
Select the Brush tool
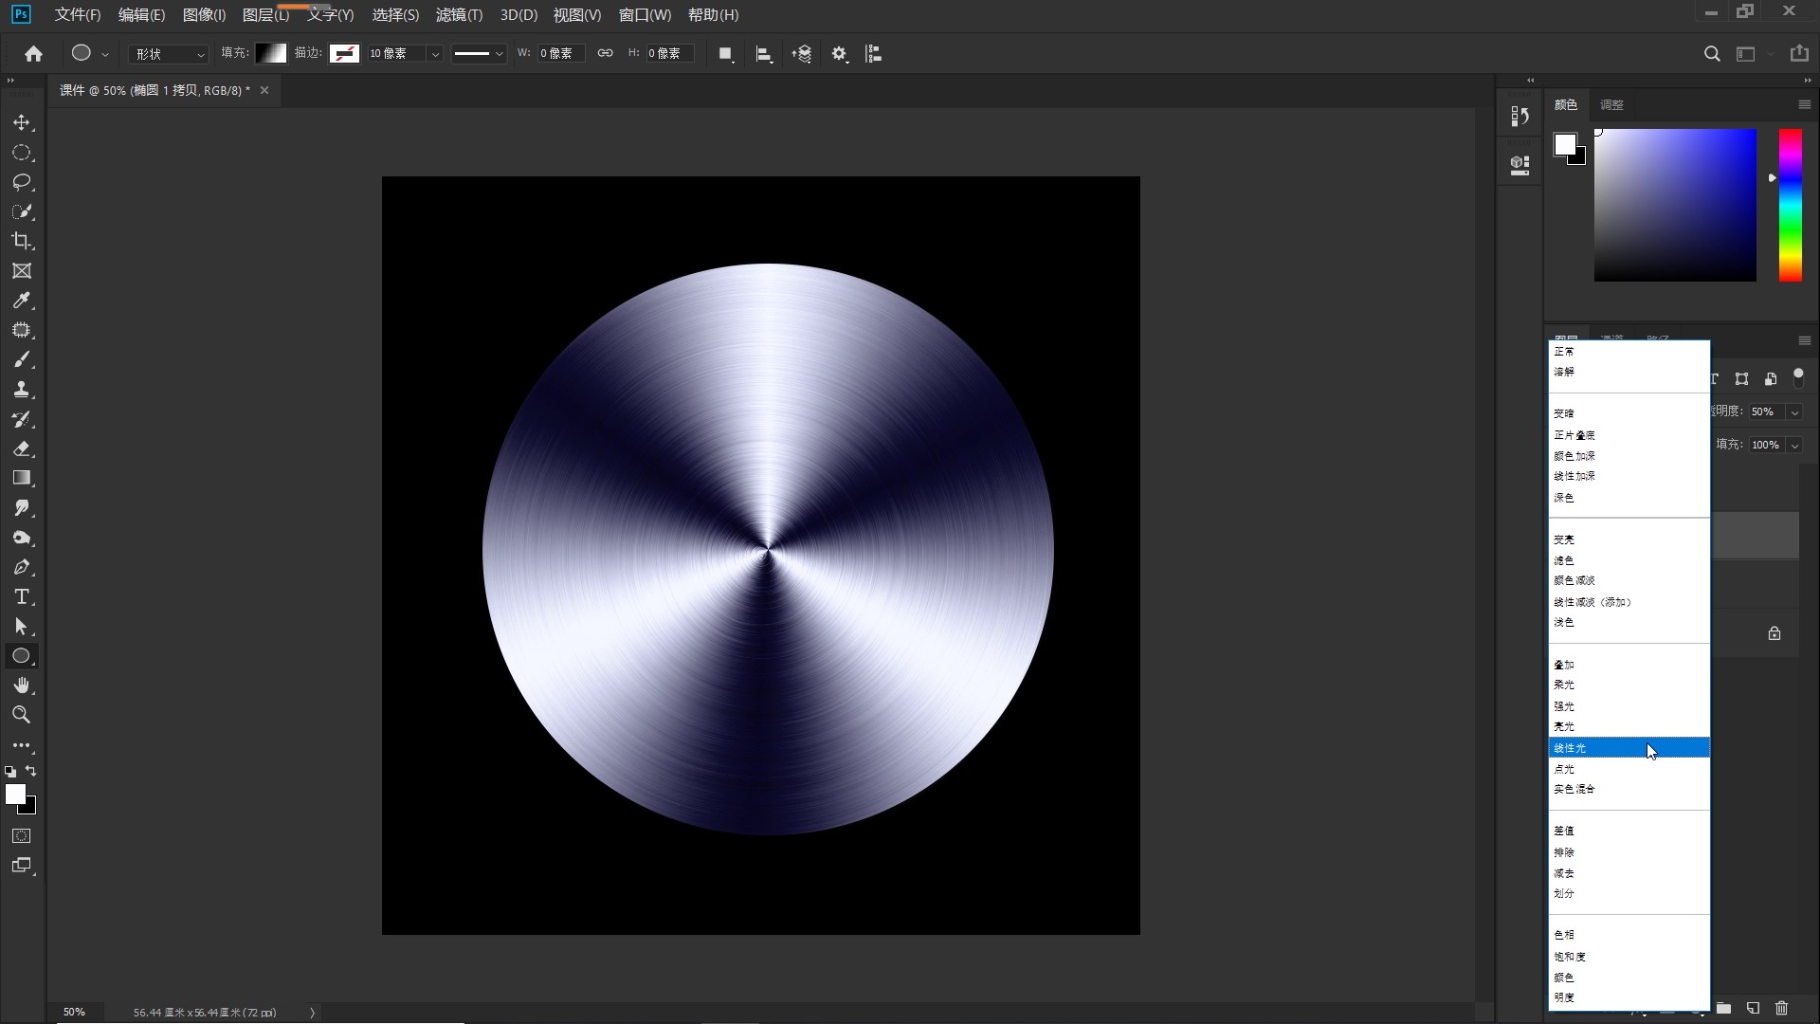pyautogui.click(x=22, y=359)
